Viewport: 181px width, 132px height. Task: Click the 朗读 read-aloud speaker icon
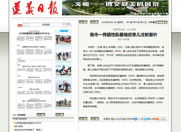[154, 22]
